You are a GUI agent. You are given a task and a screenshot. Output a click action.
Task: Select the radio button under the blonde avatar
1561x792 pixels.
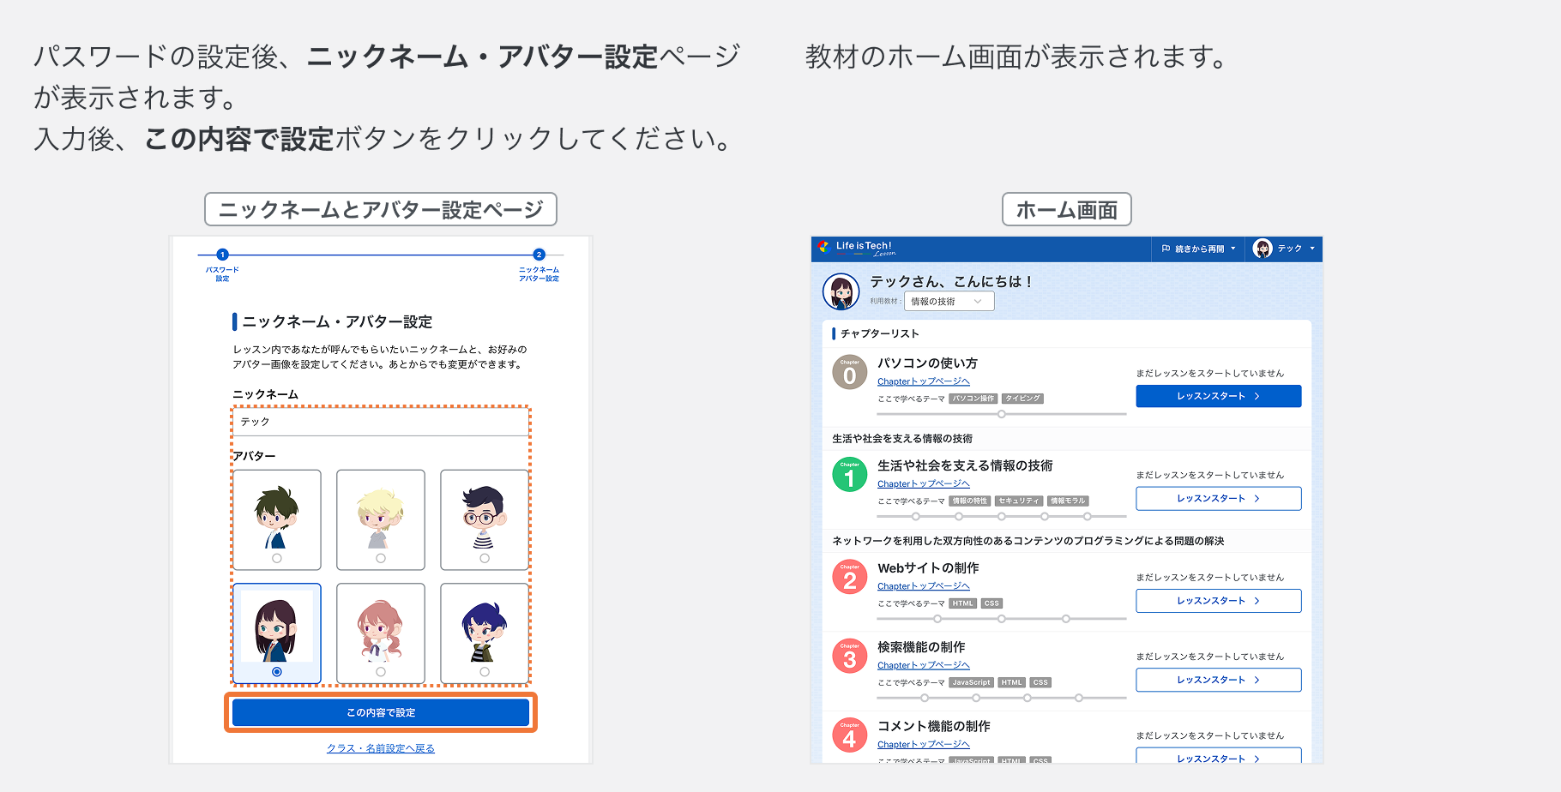click(380, 557)
